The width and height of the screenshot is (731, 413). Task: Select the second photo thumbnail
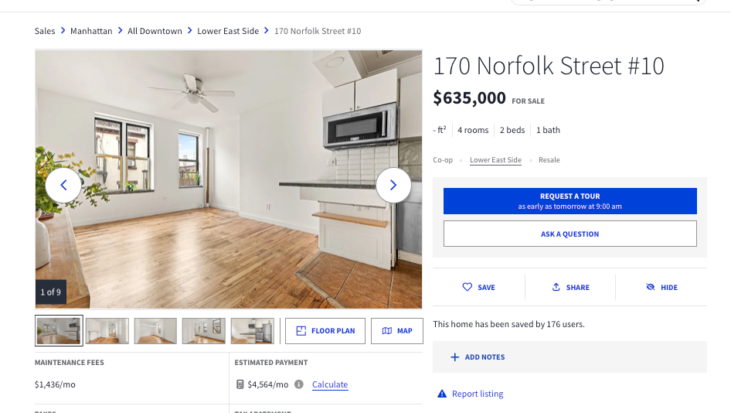(x=107, y=331)
